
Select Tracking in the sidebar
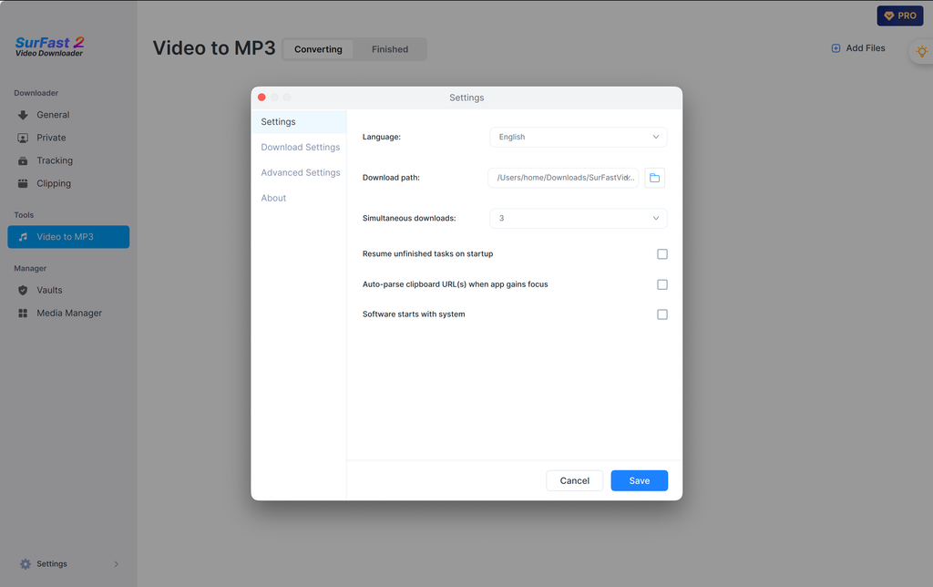55,160
